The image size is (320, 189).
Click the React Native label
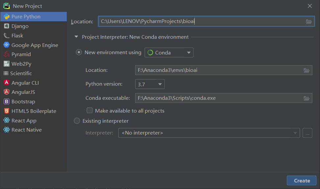pos(27,130)
